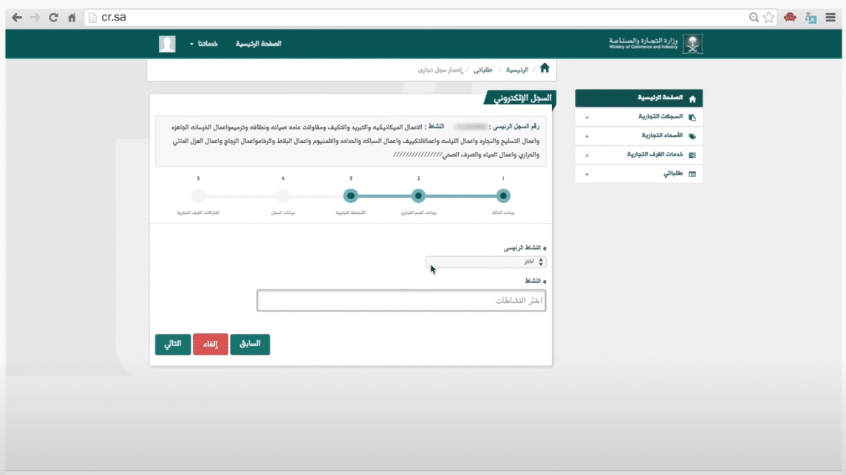Viewport: 846px width, 475px height.
Task: Open خدمات الغرف التجارية sidebar item
Action: click(639, 155)
